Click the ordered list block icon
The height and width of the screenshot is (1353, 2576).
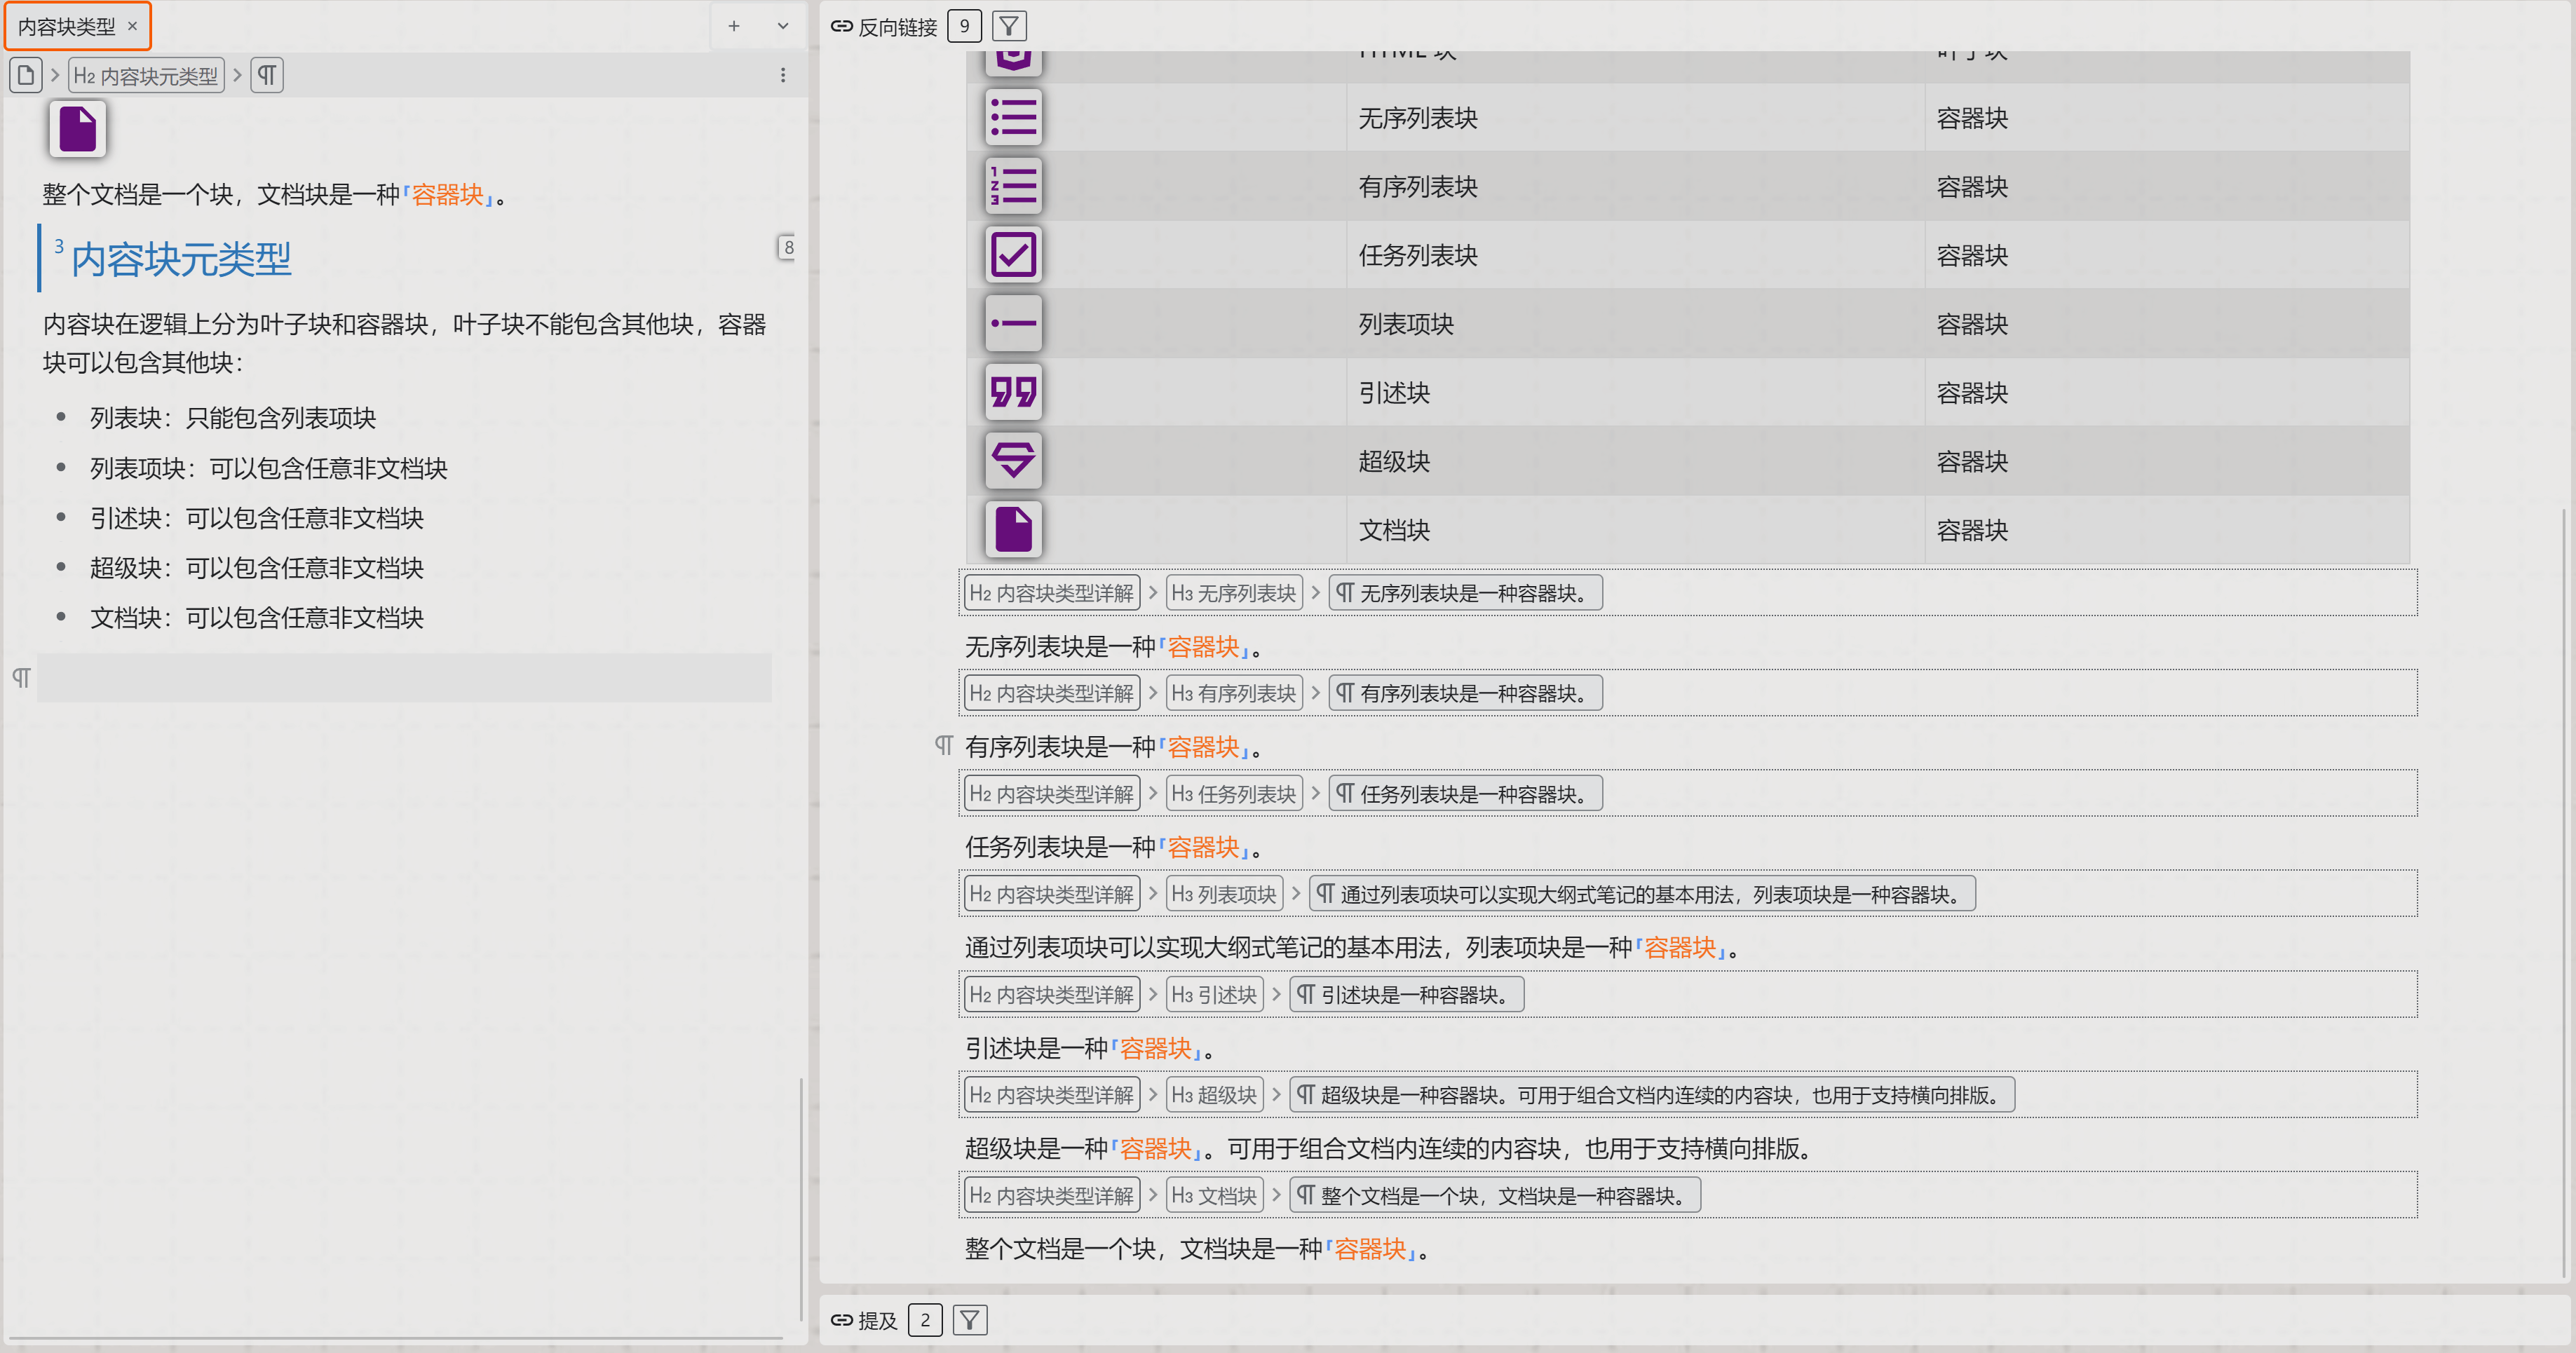[1013, 186]
